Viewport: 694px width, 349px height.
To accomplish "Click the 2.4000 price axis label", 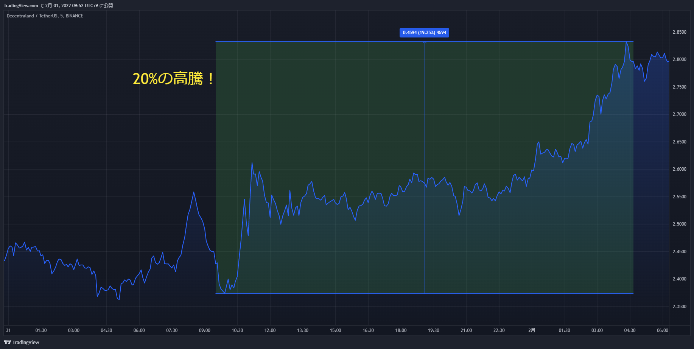I will [679, 279].
